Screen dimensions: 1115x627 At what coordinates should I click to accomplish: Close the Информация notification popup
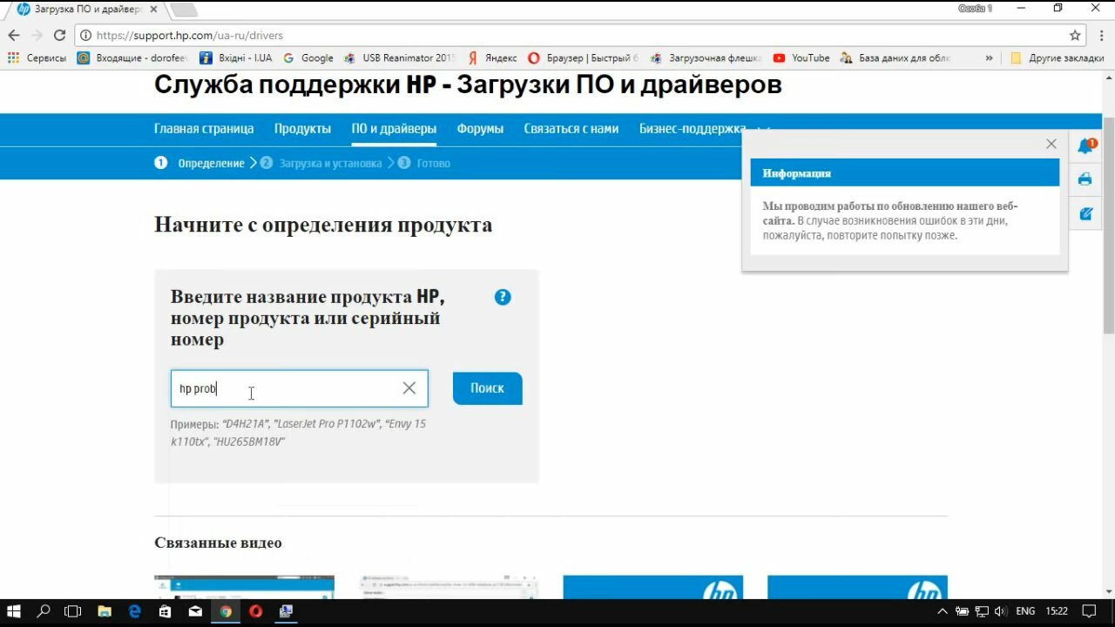pyautogui.click(x=1051, y=144)
